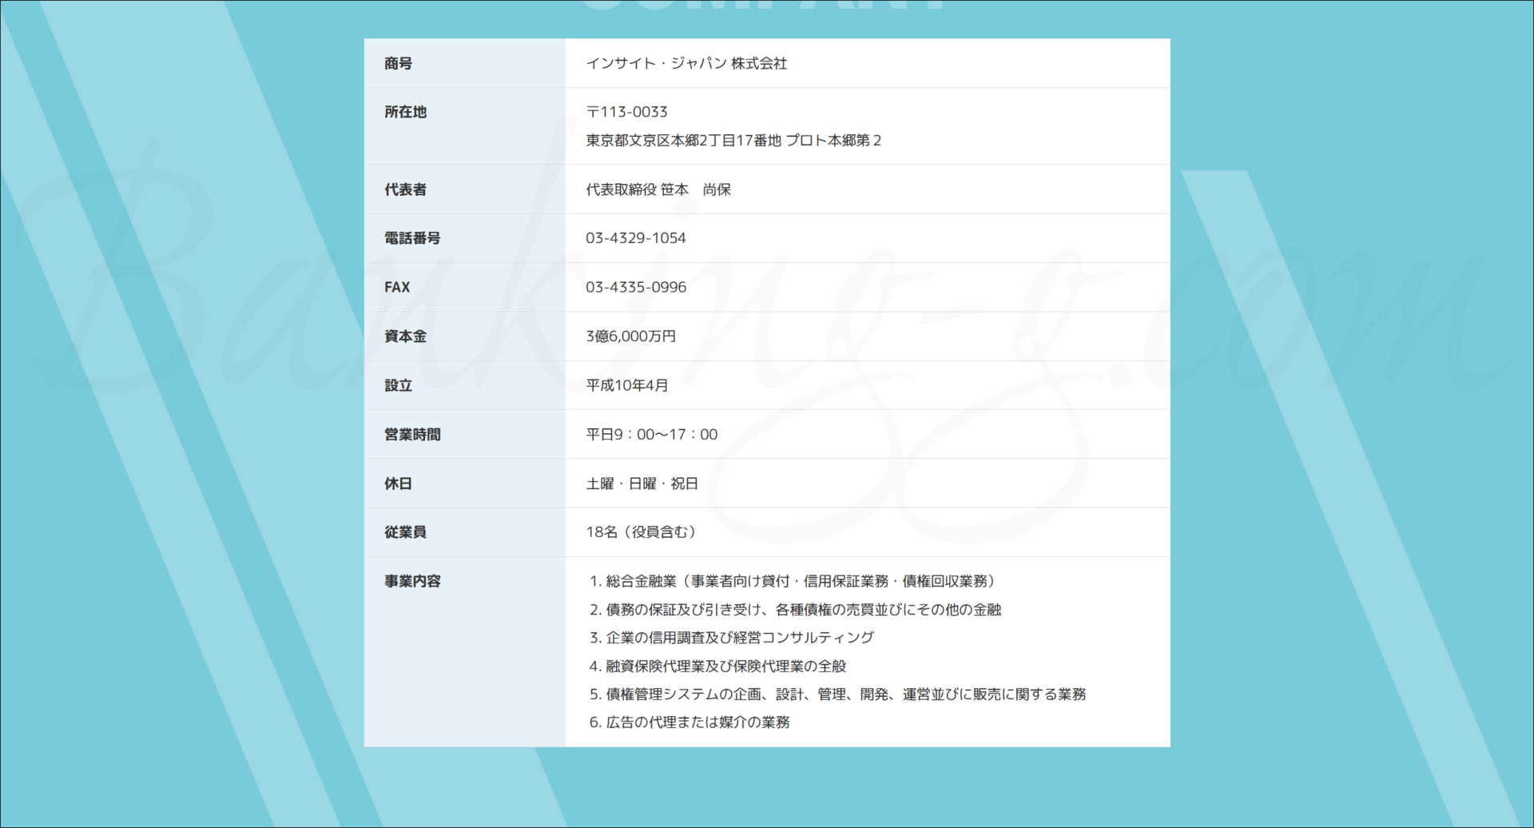
Task: Click business item 4 融資保険代理業
Action: pos(717,666)
